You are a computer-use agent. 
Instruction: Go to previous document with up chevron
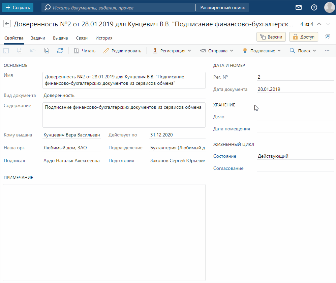point(319,24)
